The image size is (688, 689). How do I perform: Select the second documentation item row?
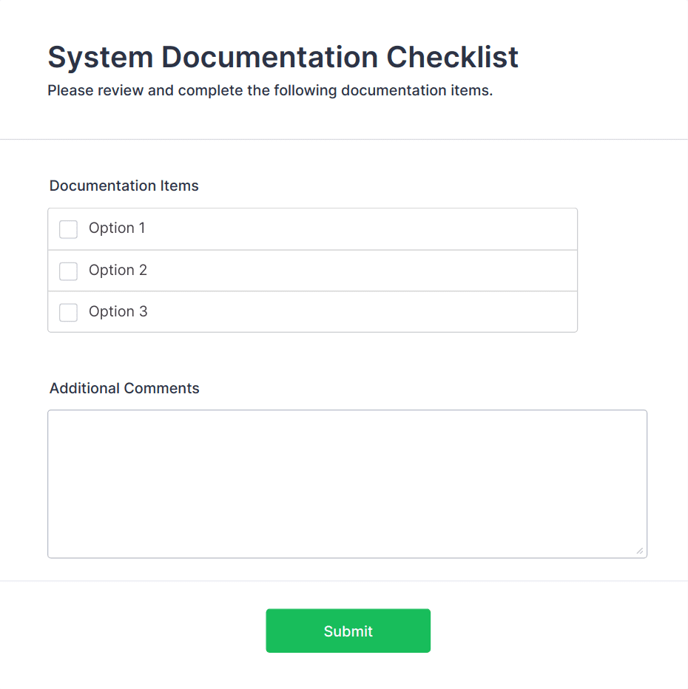click(x=312, y=271)
